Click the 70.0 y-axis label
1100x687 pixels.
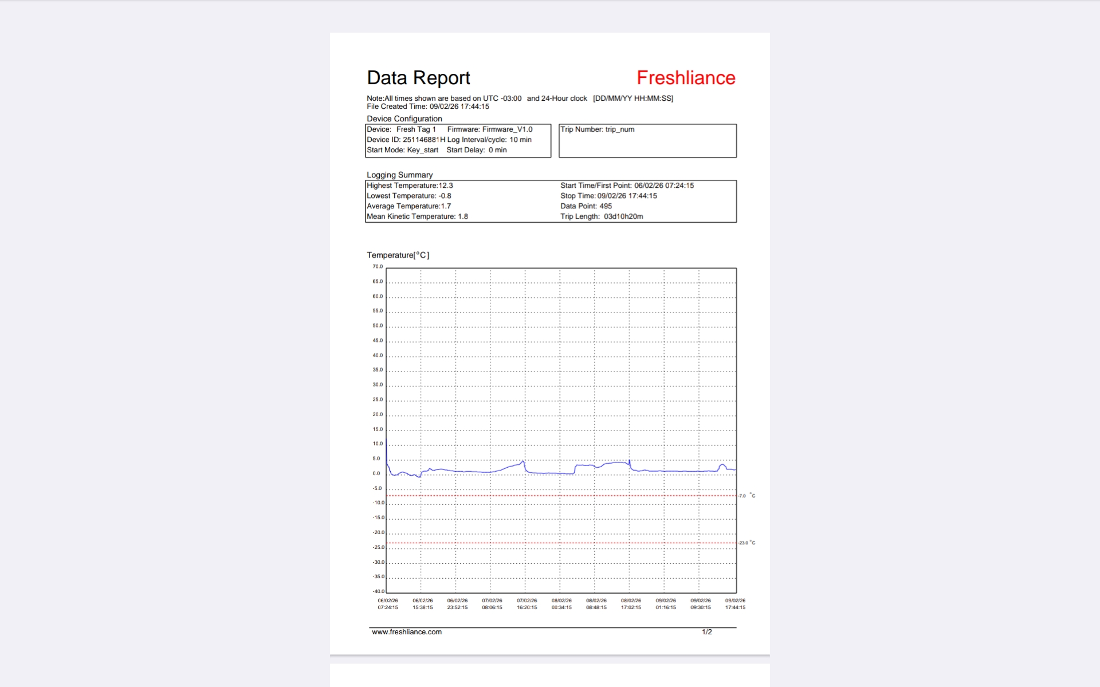click(x=378, y=267)
